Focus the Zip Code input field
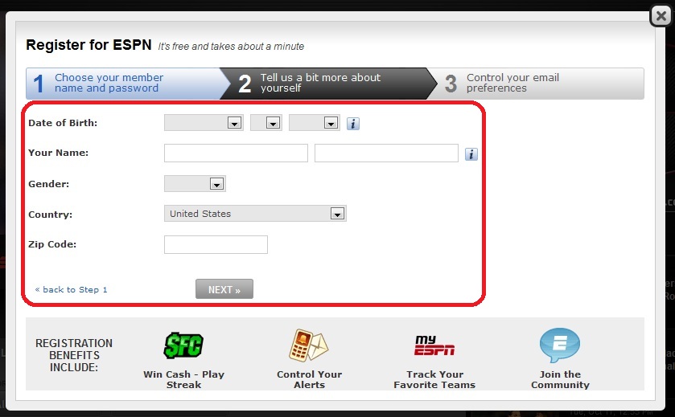The width and height of the screenshot is (675, 417). [216, 244]
